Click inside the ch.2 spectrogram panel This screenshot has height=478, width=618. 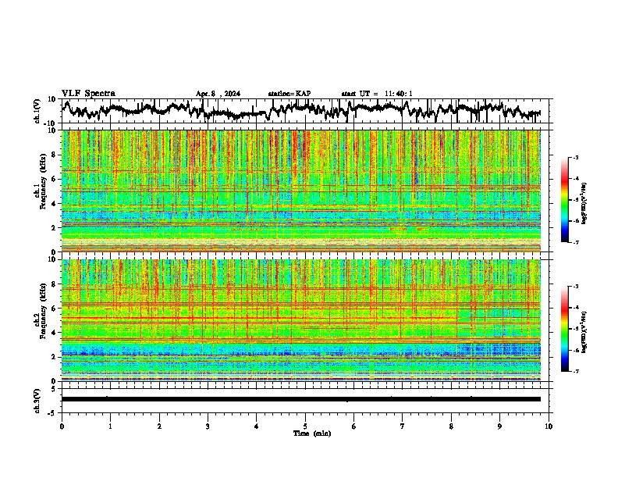click(301, 320)
